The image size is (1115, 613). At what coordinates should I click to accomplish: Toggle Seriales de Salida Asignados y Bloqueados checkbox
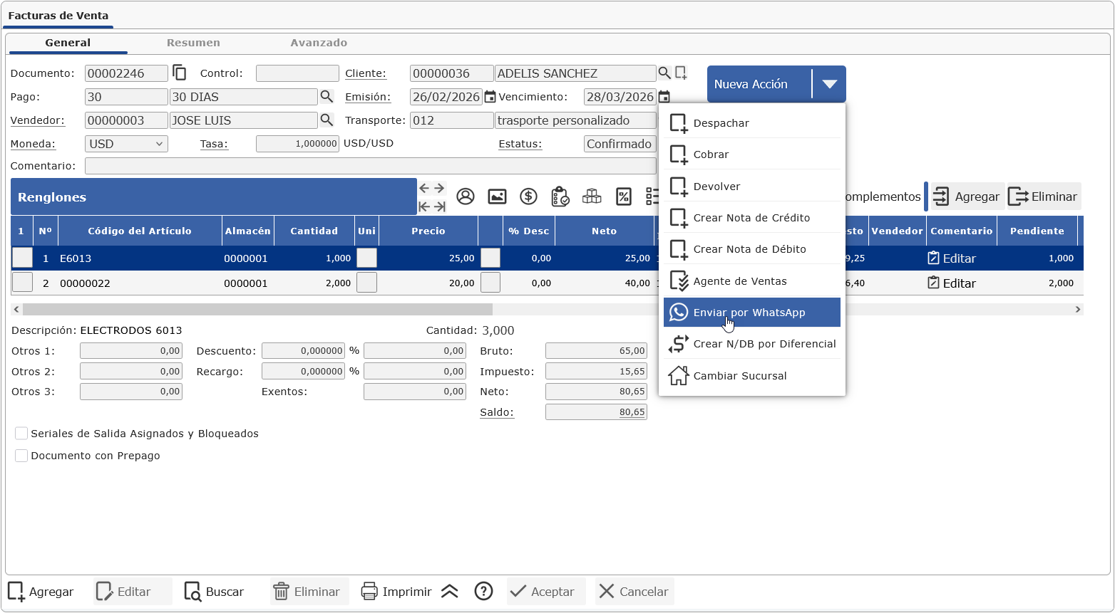(x=21, y=434)
